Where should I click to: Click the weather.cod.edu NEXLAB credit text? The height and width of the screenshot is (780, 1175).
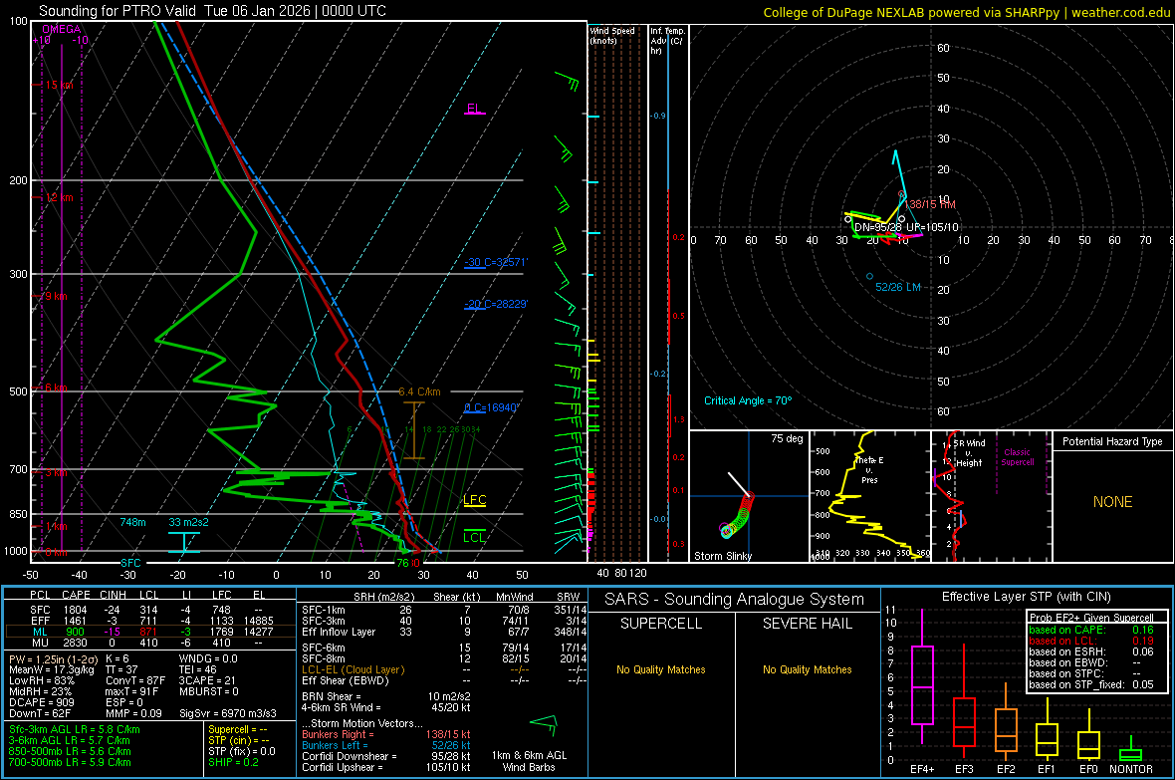coord(967,12)
